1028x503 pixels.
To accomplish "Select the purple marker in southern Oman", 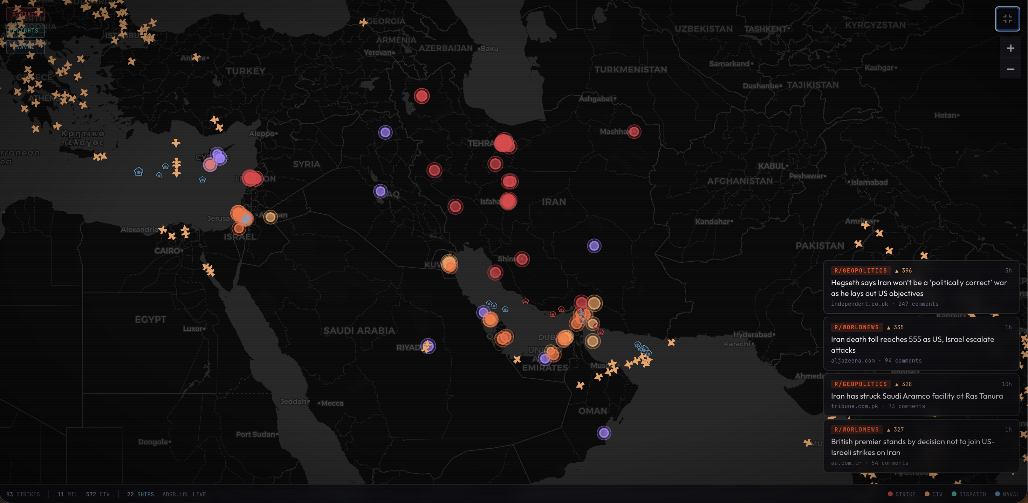I will [603, 433].
